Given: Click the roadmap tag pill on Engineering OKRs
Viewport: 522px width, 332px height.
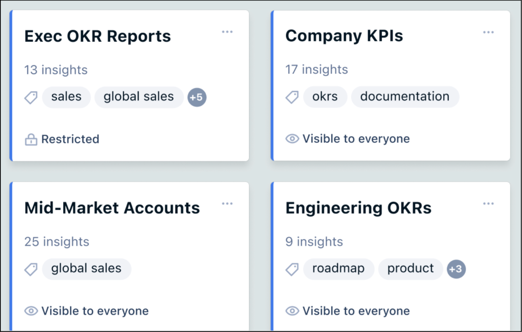Looking at the screenshot, I should [x=338, y=268].
